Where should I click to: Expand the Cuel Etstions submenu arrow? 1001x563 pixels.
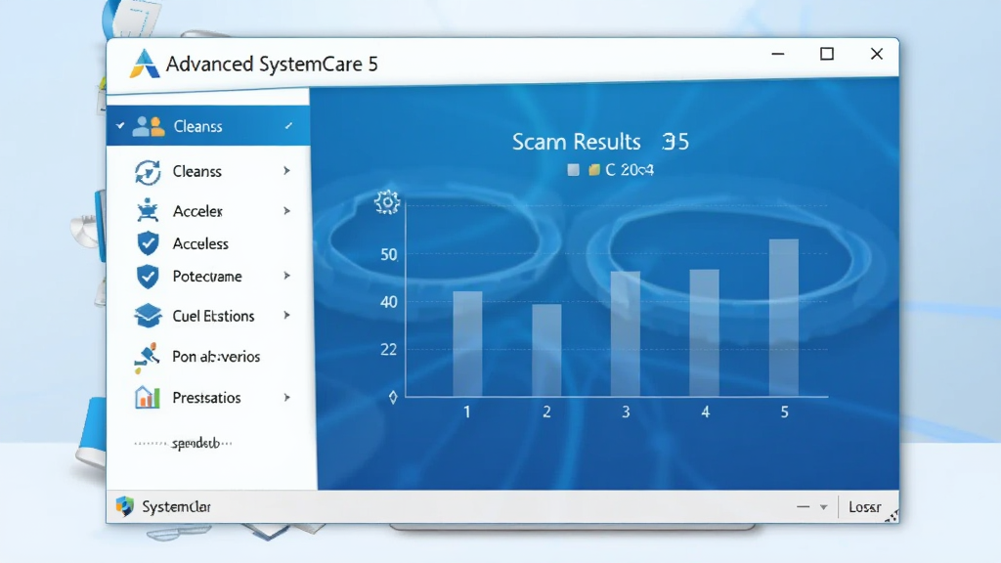click(286, 316)
